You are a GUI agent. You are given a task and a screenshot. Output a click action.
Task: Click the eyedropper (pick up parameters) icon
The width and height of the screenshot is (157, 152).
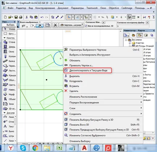(57, 17)
